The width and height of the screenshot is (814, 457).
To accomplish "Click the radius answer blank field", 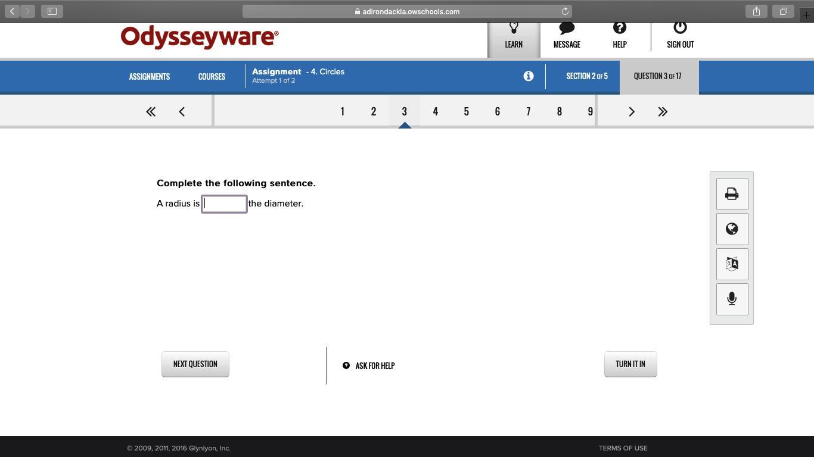I will pos(224,204).
